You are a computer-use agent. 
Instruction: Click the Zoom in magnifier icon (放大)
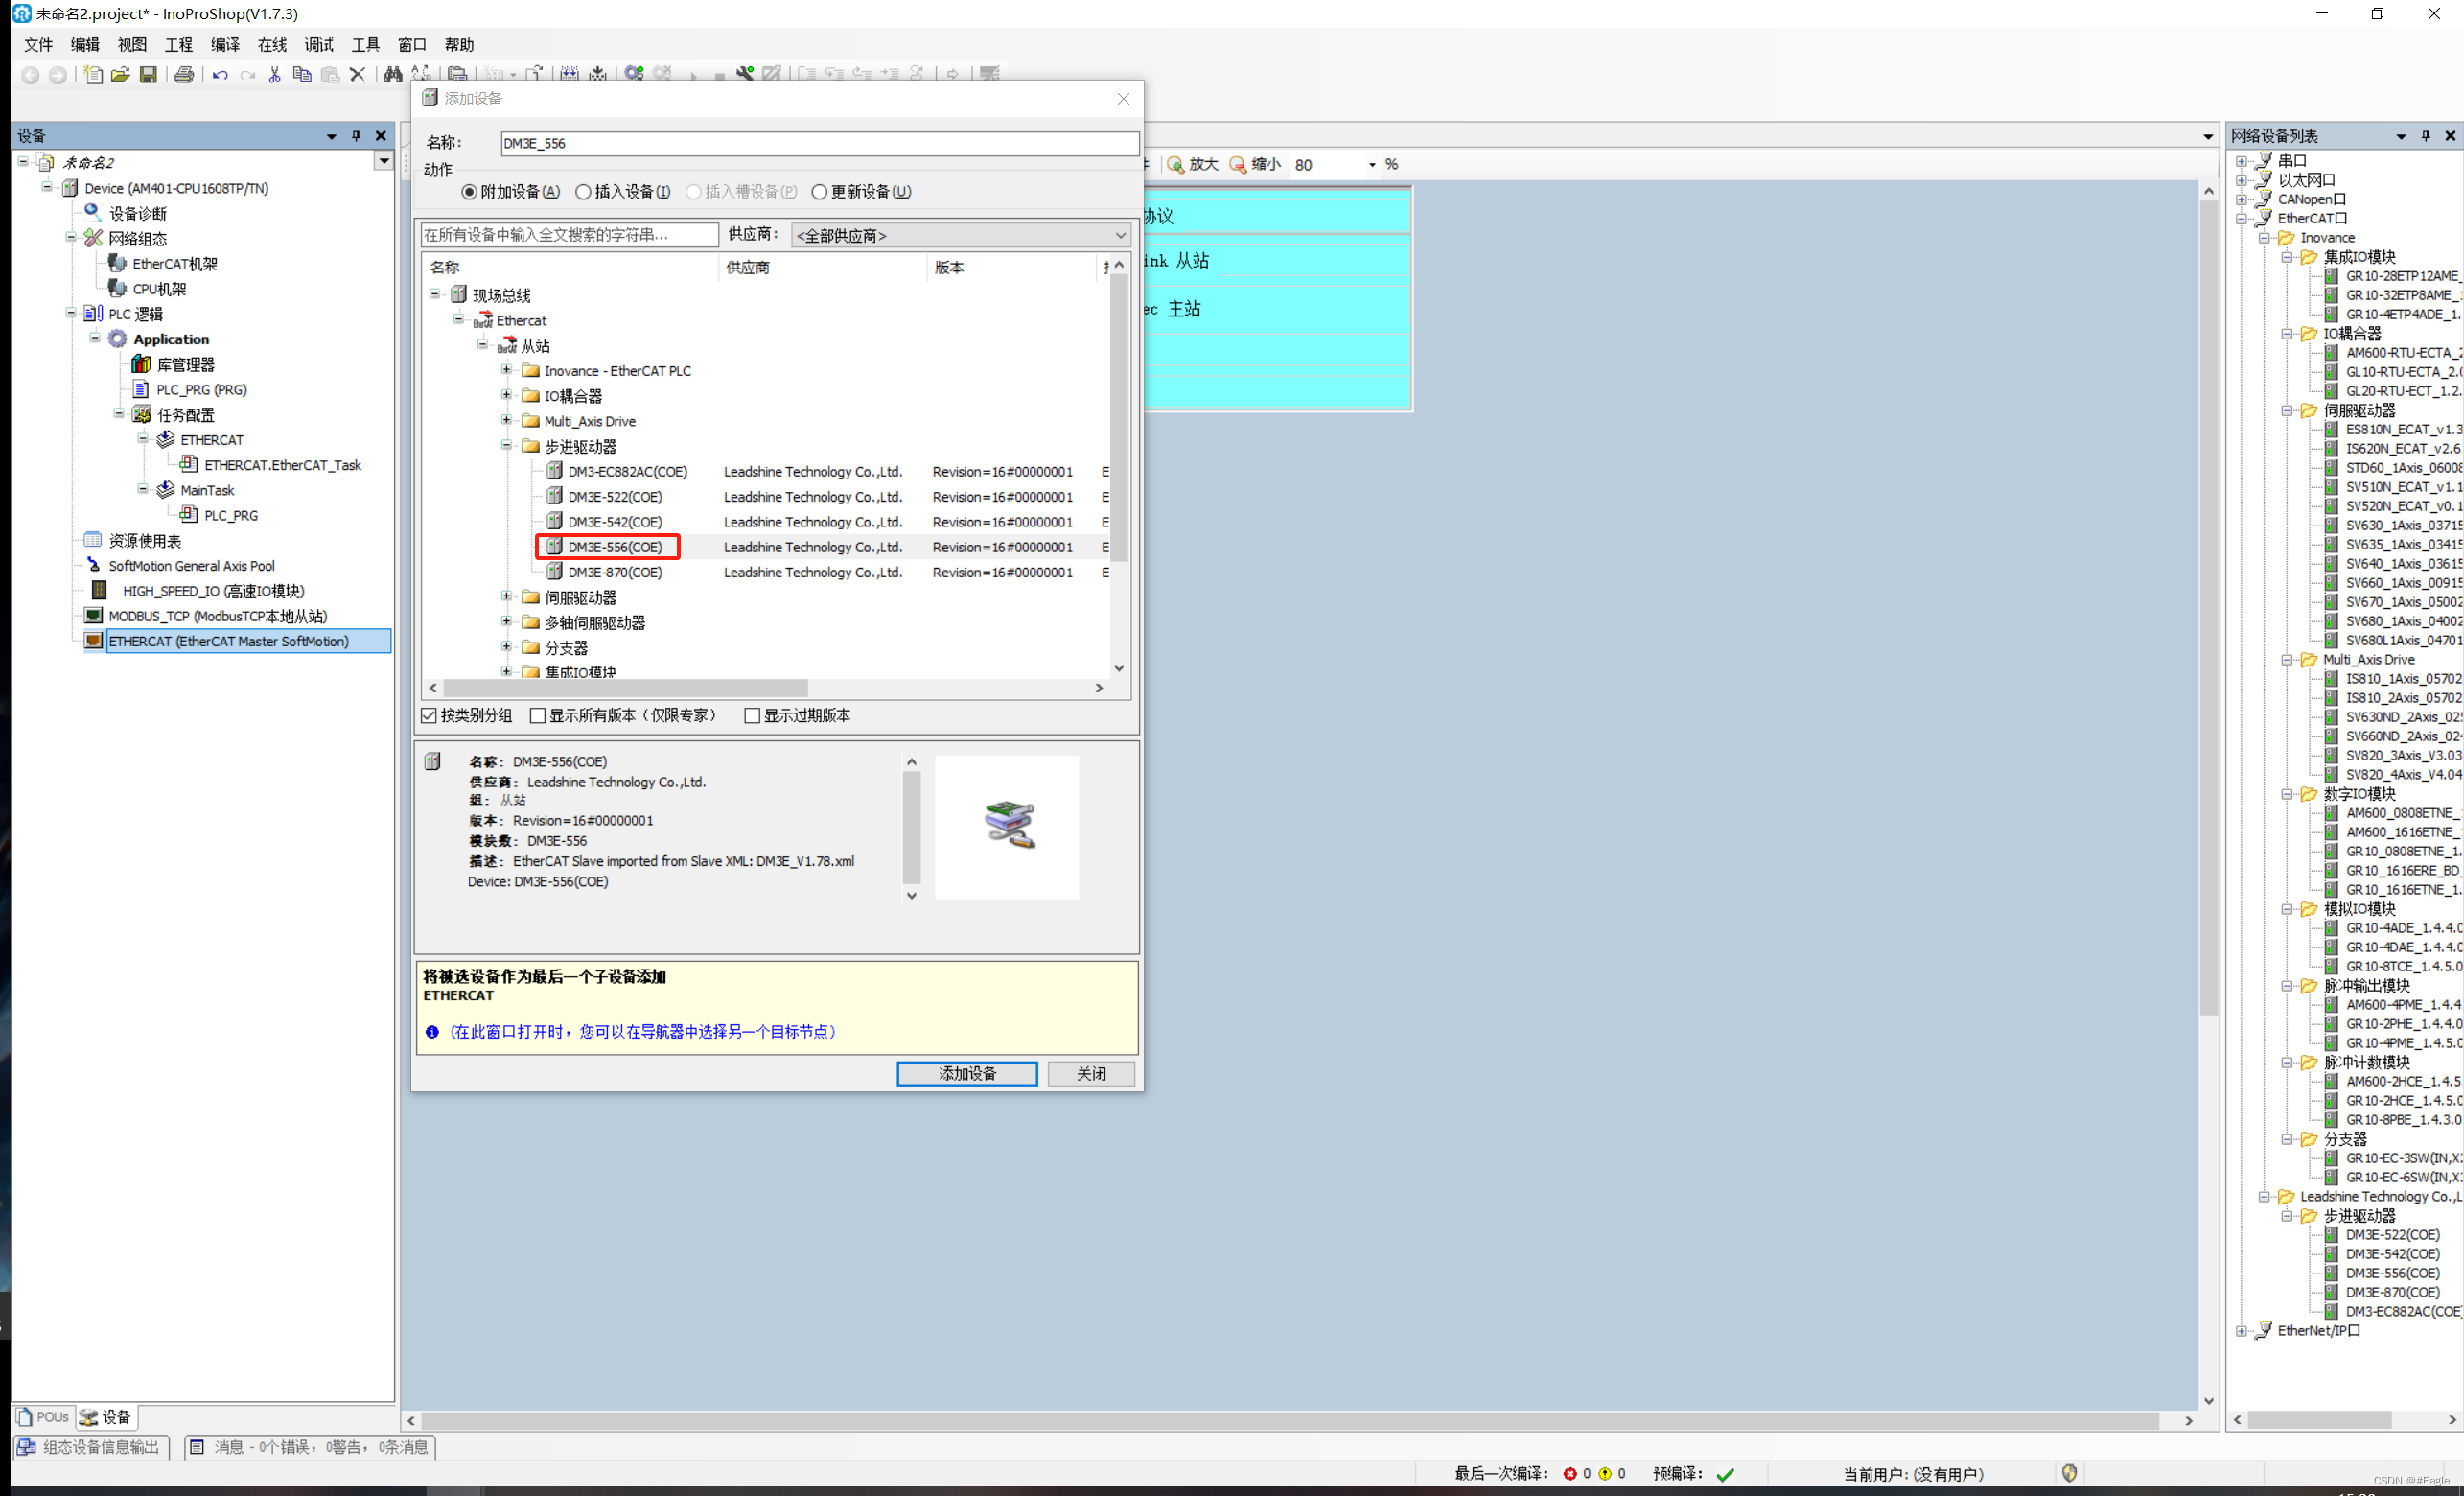coord(1176,165)
